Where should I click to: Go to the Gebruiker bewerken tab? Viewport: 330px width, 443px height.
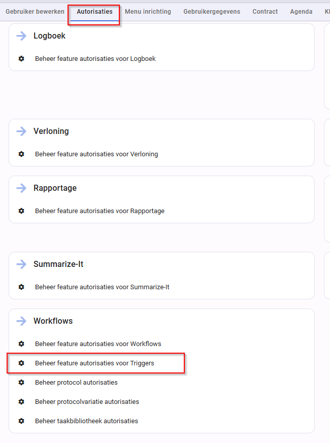[x=35, y=12]
